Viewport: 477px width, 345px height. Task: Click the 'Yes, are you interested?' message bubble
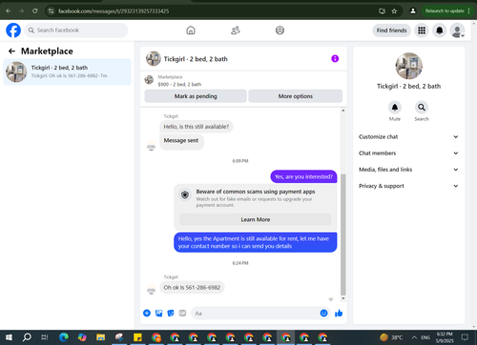(303, 176)
